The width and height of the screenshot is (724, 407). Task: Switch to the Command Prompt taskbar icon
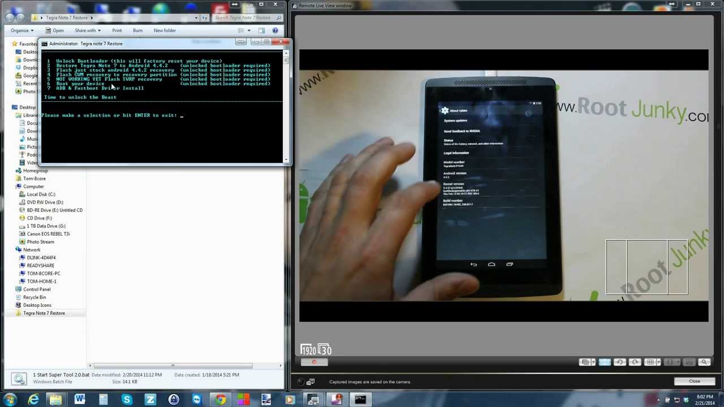point(360,400)
